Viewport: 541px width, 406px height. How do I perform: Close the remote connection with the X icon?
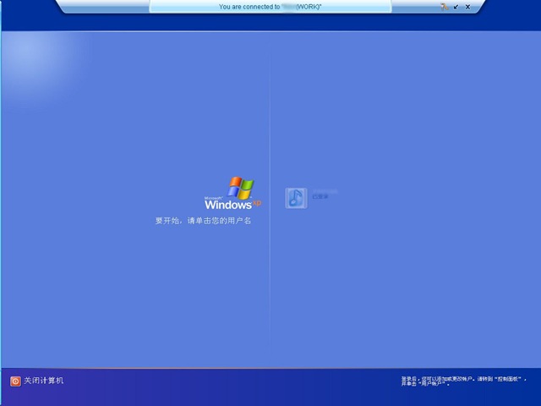pyautogui.click(x=467, y=7)
